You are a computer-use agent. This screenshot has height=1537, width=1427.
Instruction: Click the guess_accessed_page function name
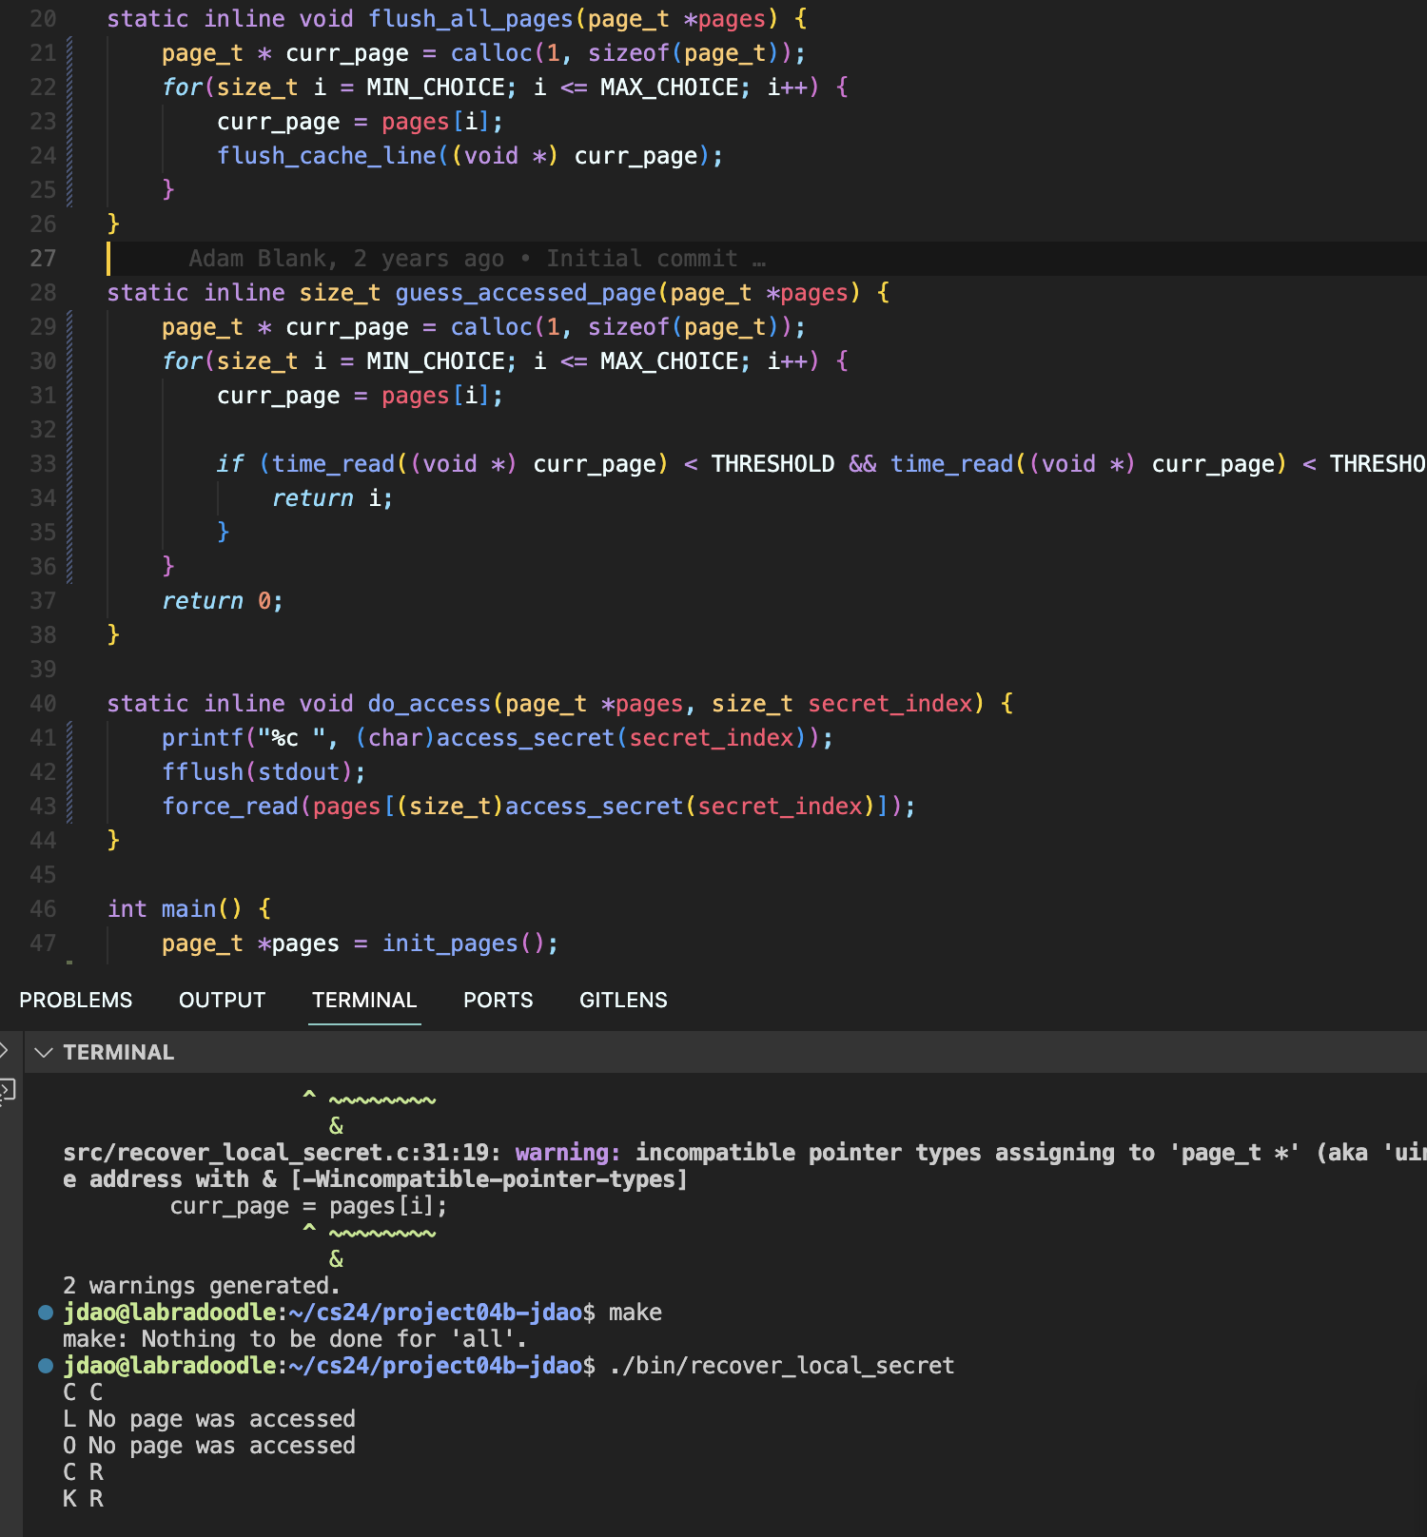point(526,293)
